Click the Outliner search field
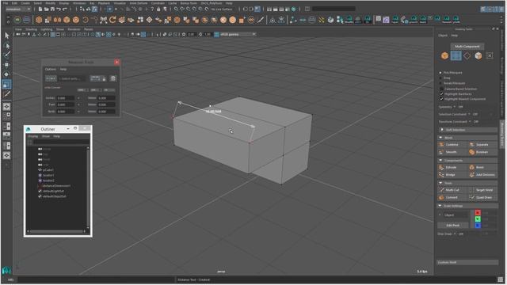Viewport: 507px width, 285px height. pyautogui.click(x=61, y=142)
